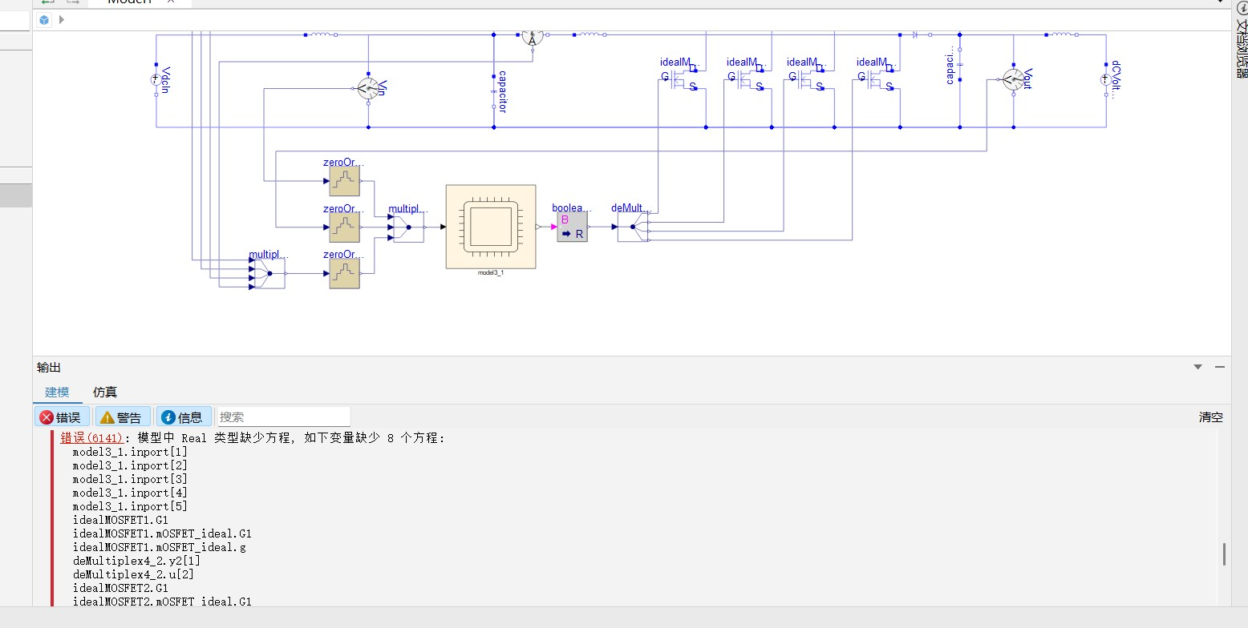Click the blue cube model icon

(44, 20)
